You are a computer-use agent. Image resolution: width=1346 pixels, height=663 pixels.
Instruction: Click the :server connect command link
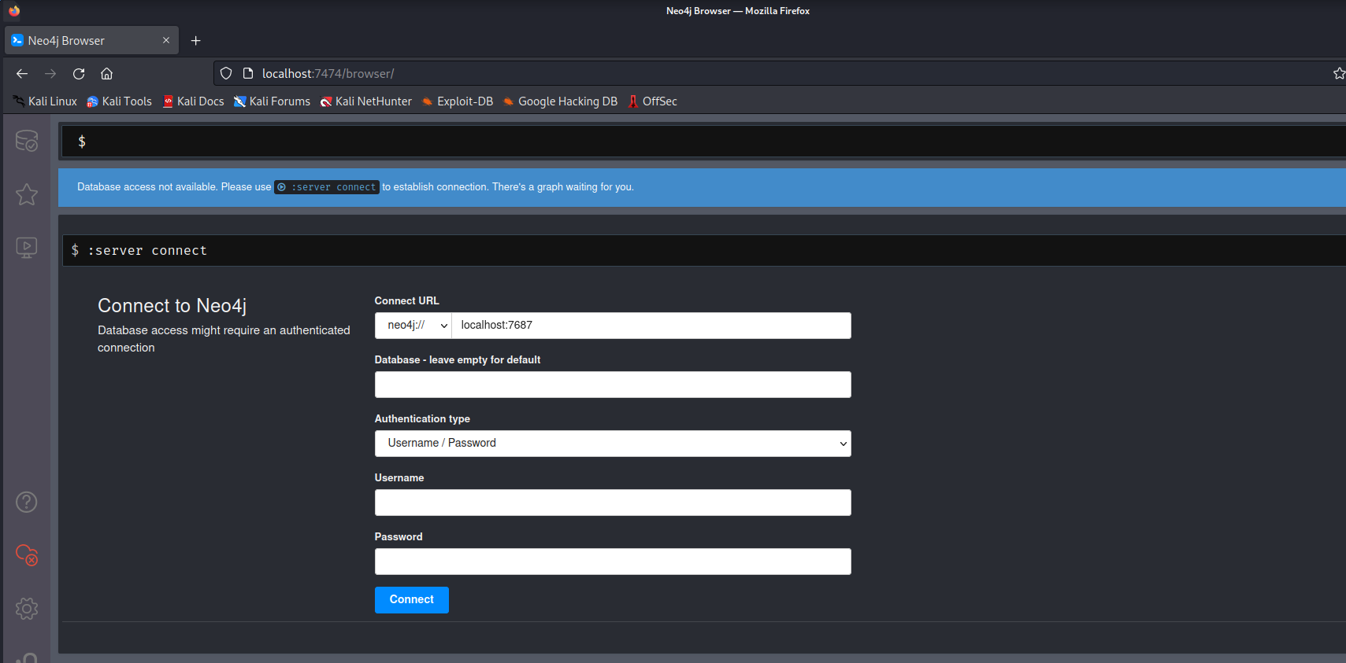[x=327, y=187]
